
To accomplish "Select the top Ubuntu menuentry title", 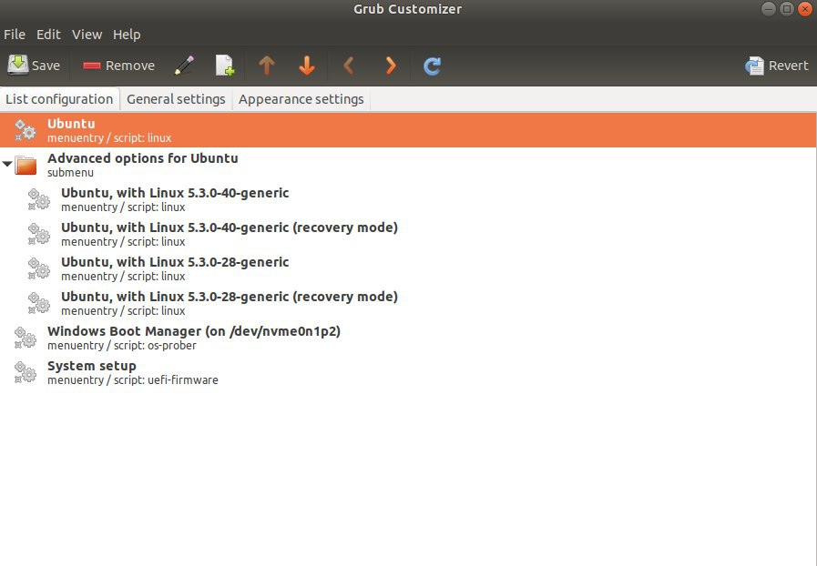I will [71, 124].
